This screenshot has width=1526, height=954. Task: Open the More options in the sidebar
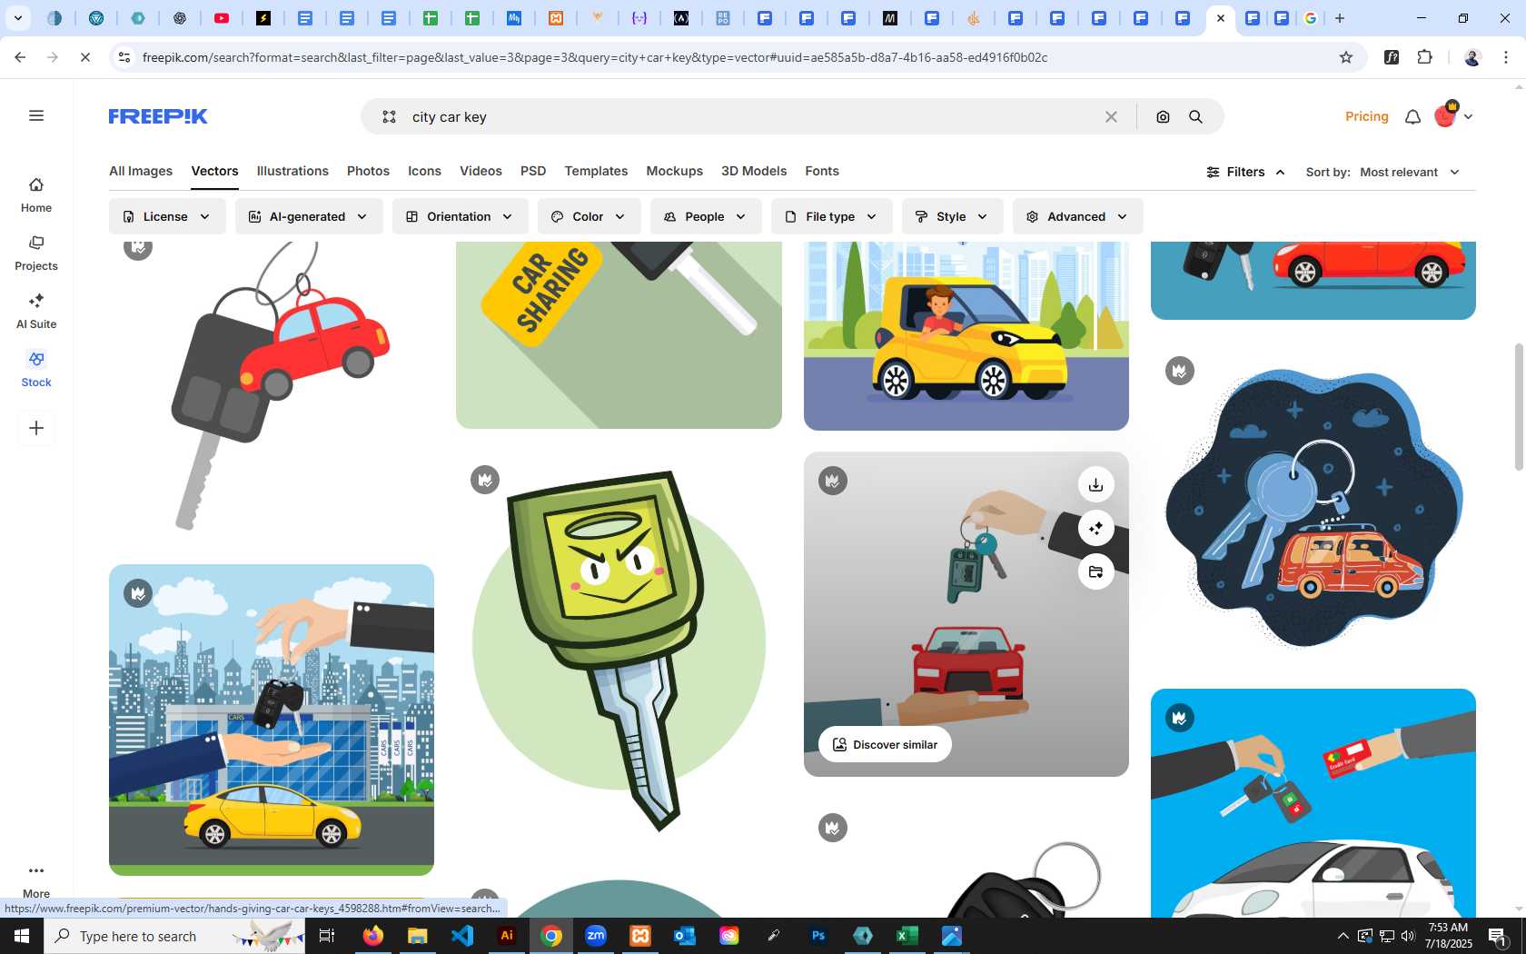point(36,880)
